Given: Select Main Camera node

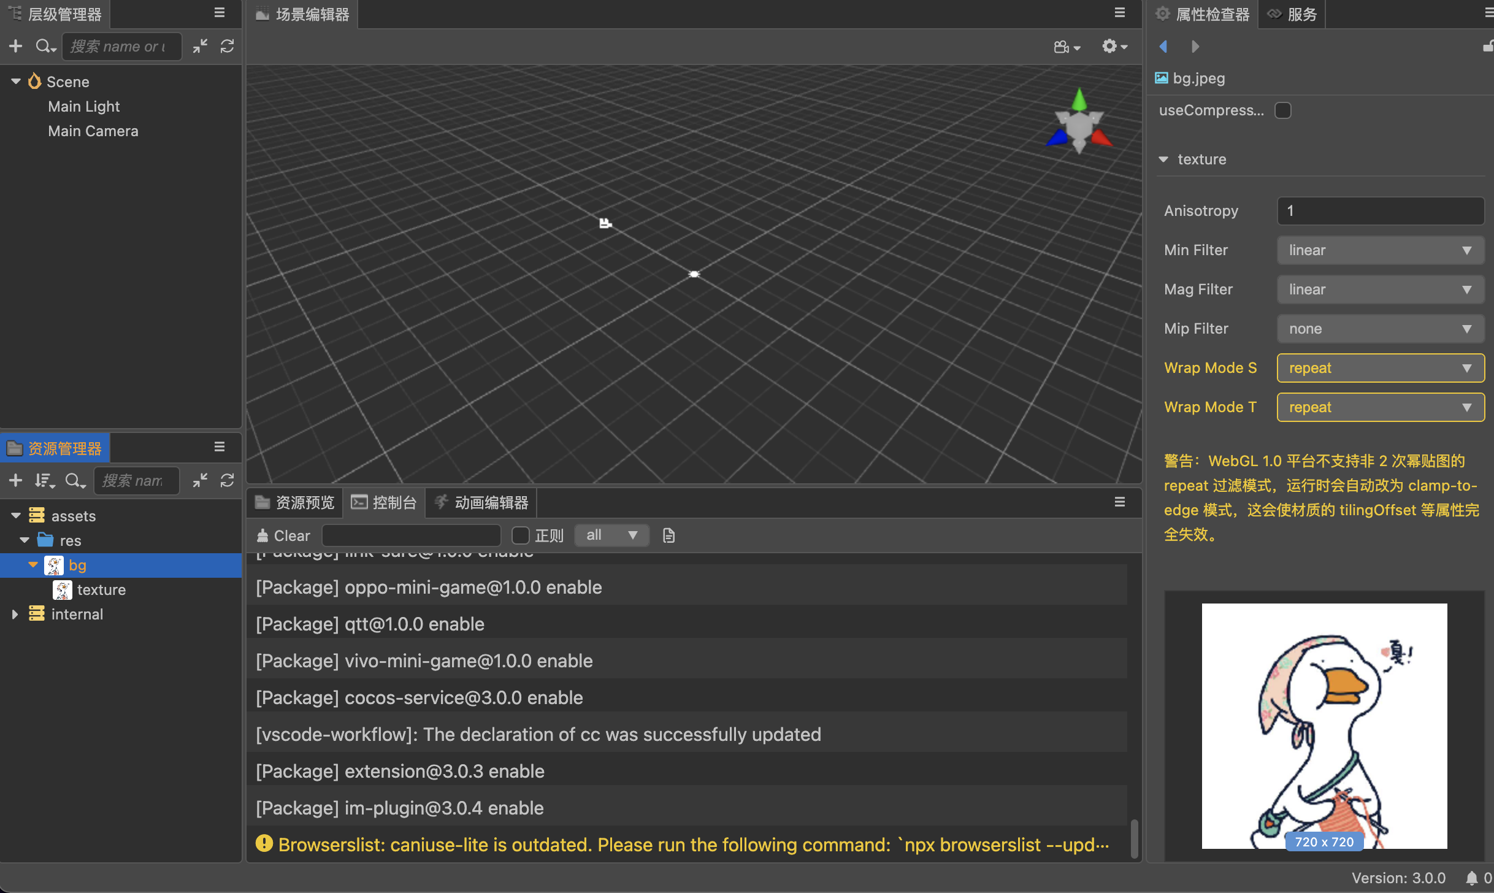Looking at the screenshot, I should 93,131.
